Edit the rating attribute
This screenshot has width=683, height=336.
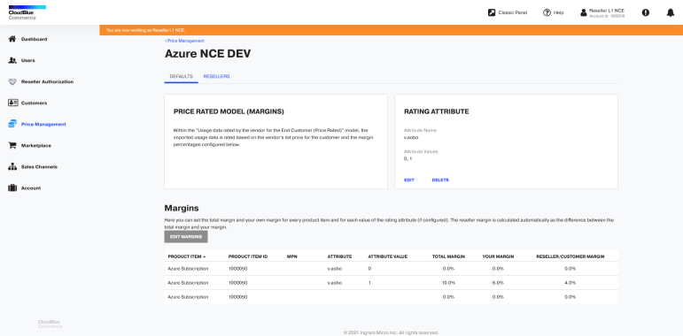point(409,180)
